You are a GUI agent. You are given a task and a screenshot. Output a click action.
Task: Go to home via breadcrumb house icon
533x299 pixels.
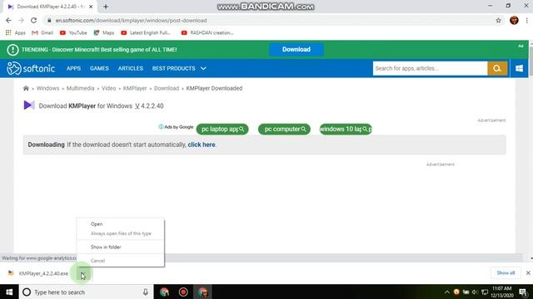(26, 88)
